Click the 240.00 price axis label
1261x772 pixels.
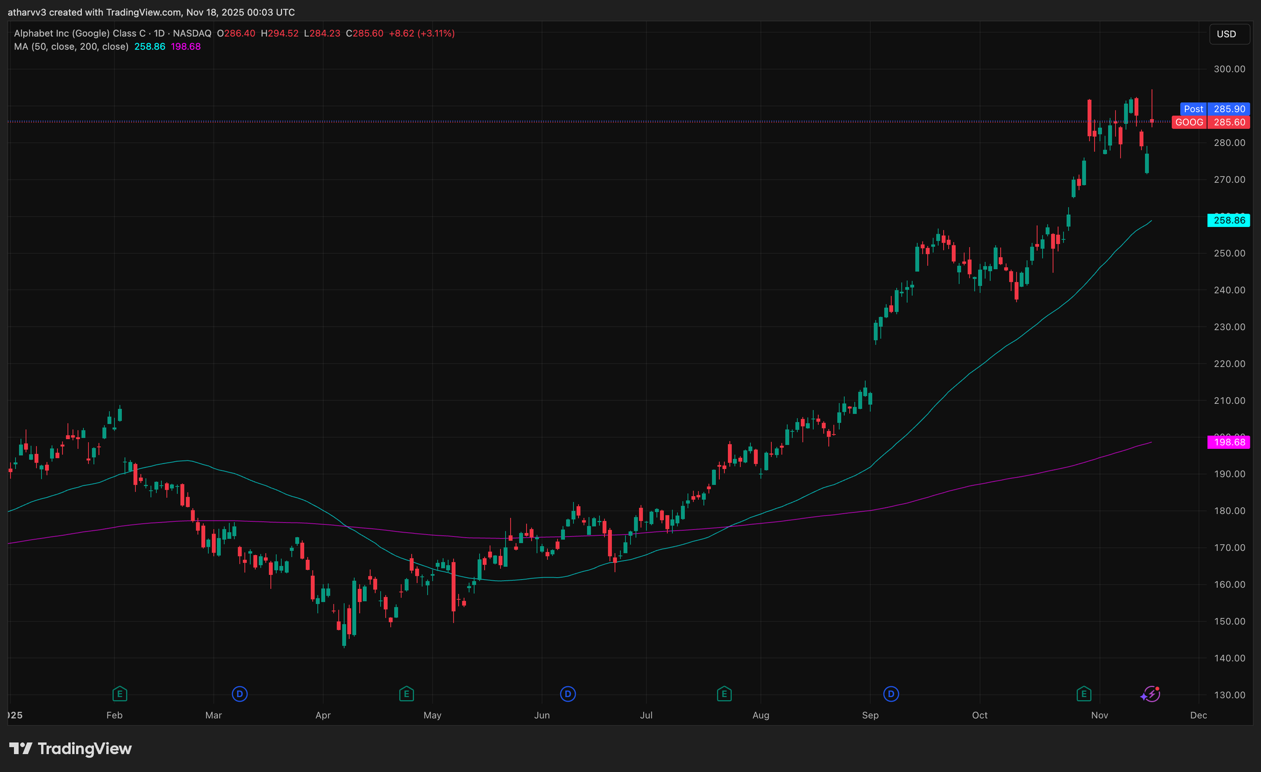(x=1230, y=290)
